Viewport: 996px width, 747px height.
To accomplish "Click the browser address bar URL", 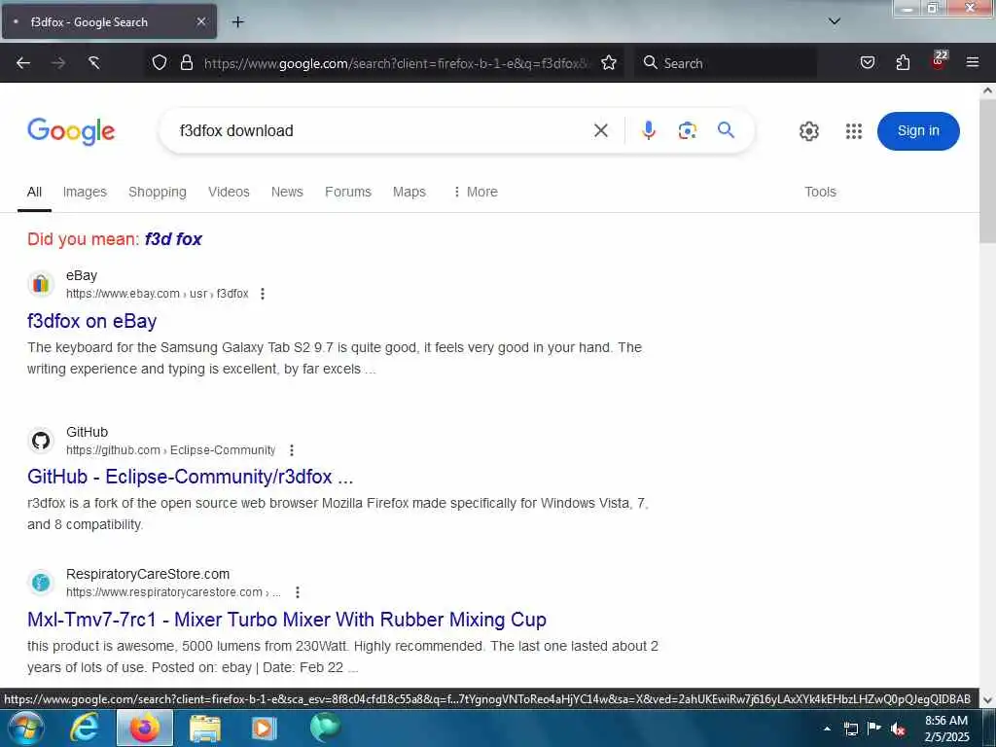I will [398, 63].
